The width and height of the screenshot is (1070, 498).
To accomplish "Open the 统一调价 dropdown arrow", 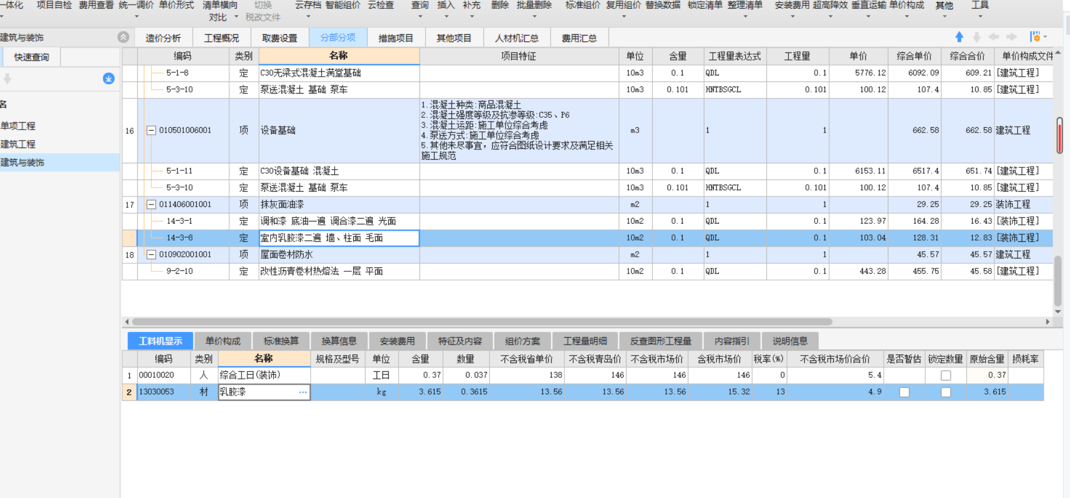I will point(137,17).
